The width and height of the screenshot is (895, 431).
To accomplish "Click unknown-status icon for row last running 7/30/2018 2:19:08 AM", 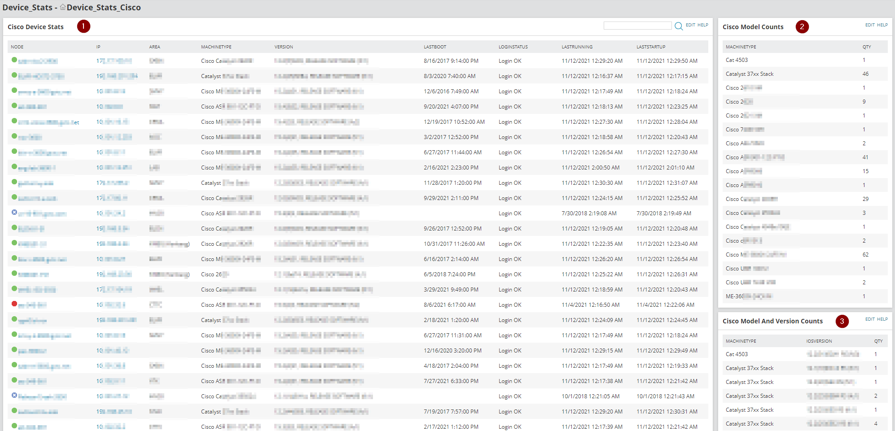I will click(14, 212).
